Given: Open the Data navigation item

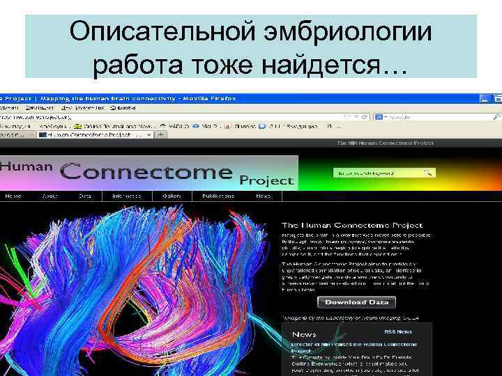Looking at the screenshot, I should pyautogui.click(x=85, y=196).
